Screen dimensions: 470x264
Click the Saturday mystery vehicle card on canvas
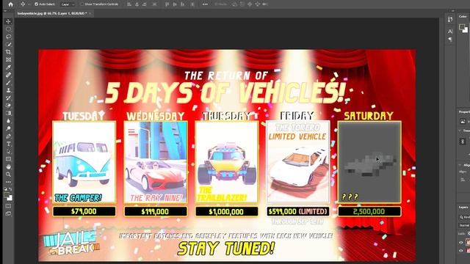[x=369, y=162]
